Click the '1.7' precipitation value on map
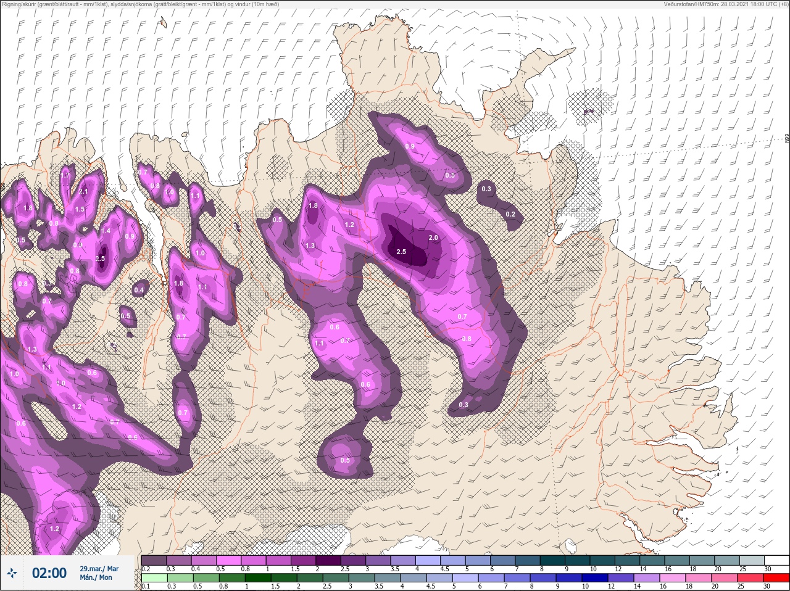The image size is (790, 591). (x=65, y=175)
